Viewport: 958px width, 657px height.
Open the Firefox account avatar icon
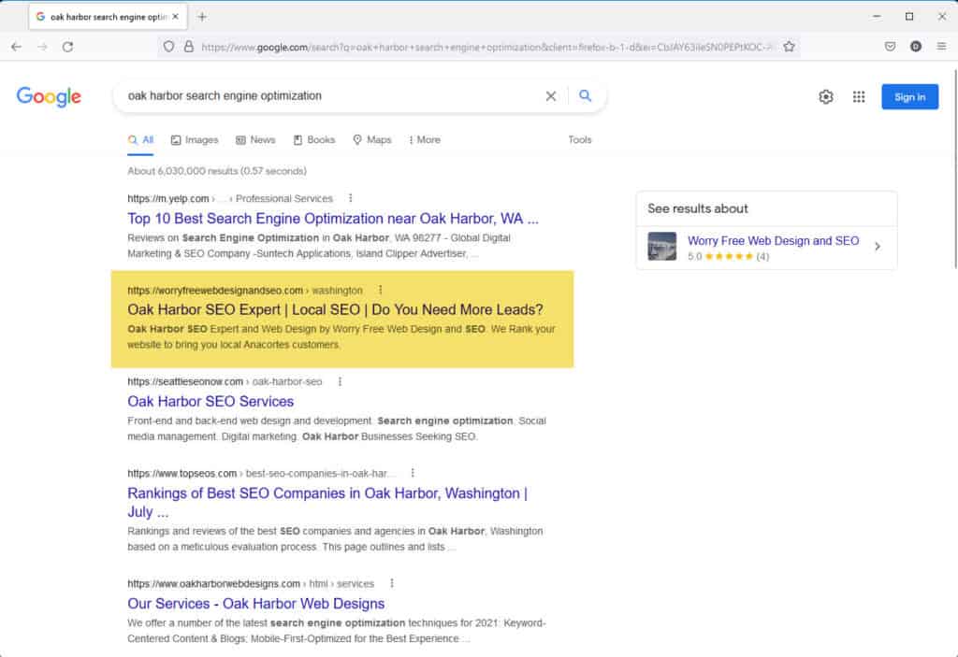[916, 47]
